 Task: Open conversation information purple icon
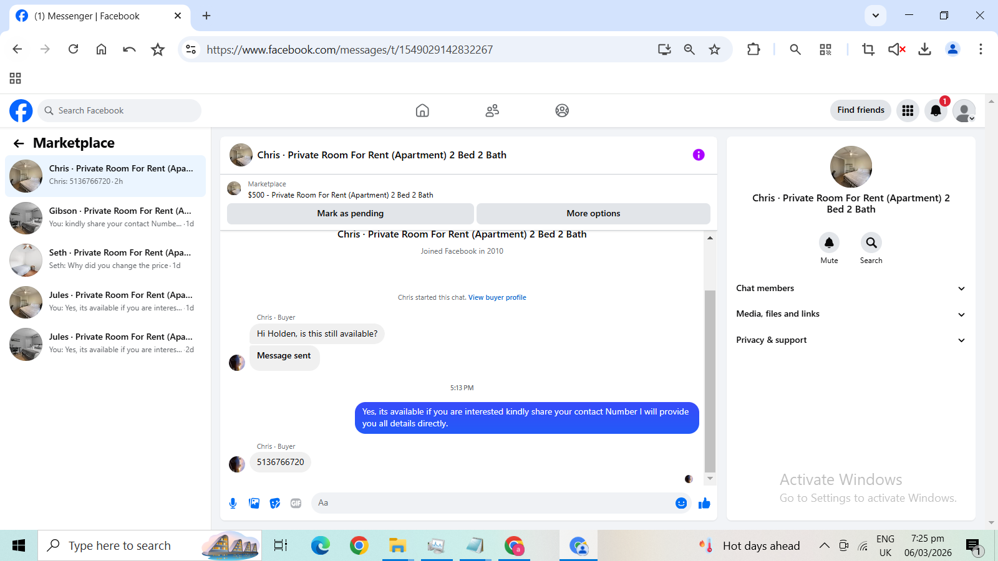click(699, 155)
